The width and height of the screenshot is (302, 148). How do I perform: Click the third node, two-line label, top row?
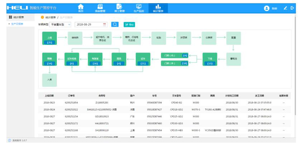[x=102, y=38]
